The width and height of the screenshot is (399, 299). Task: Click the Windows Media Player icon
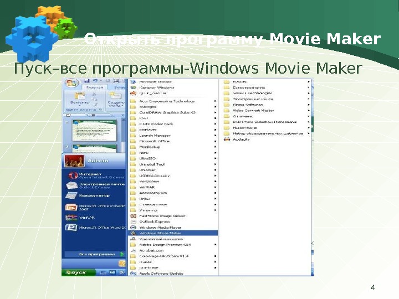133,228
